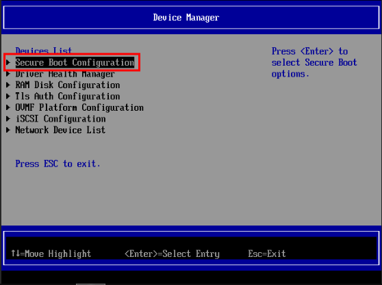Click arrow beside RAM Disk Configuration
The height and width of the screenshot is (285, 382).
(x=8, y=85)
